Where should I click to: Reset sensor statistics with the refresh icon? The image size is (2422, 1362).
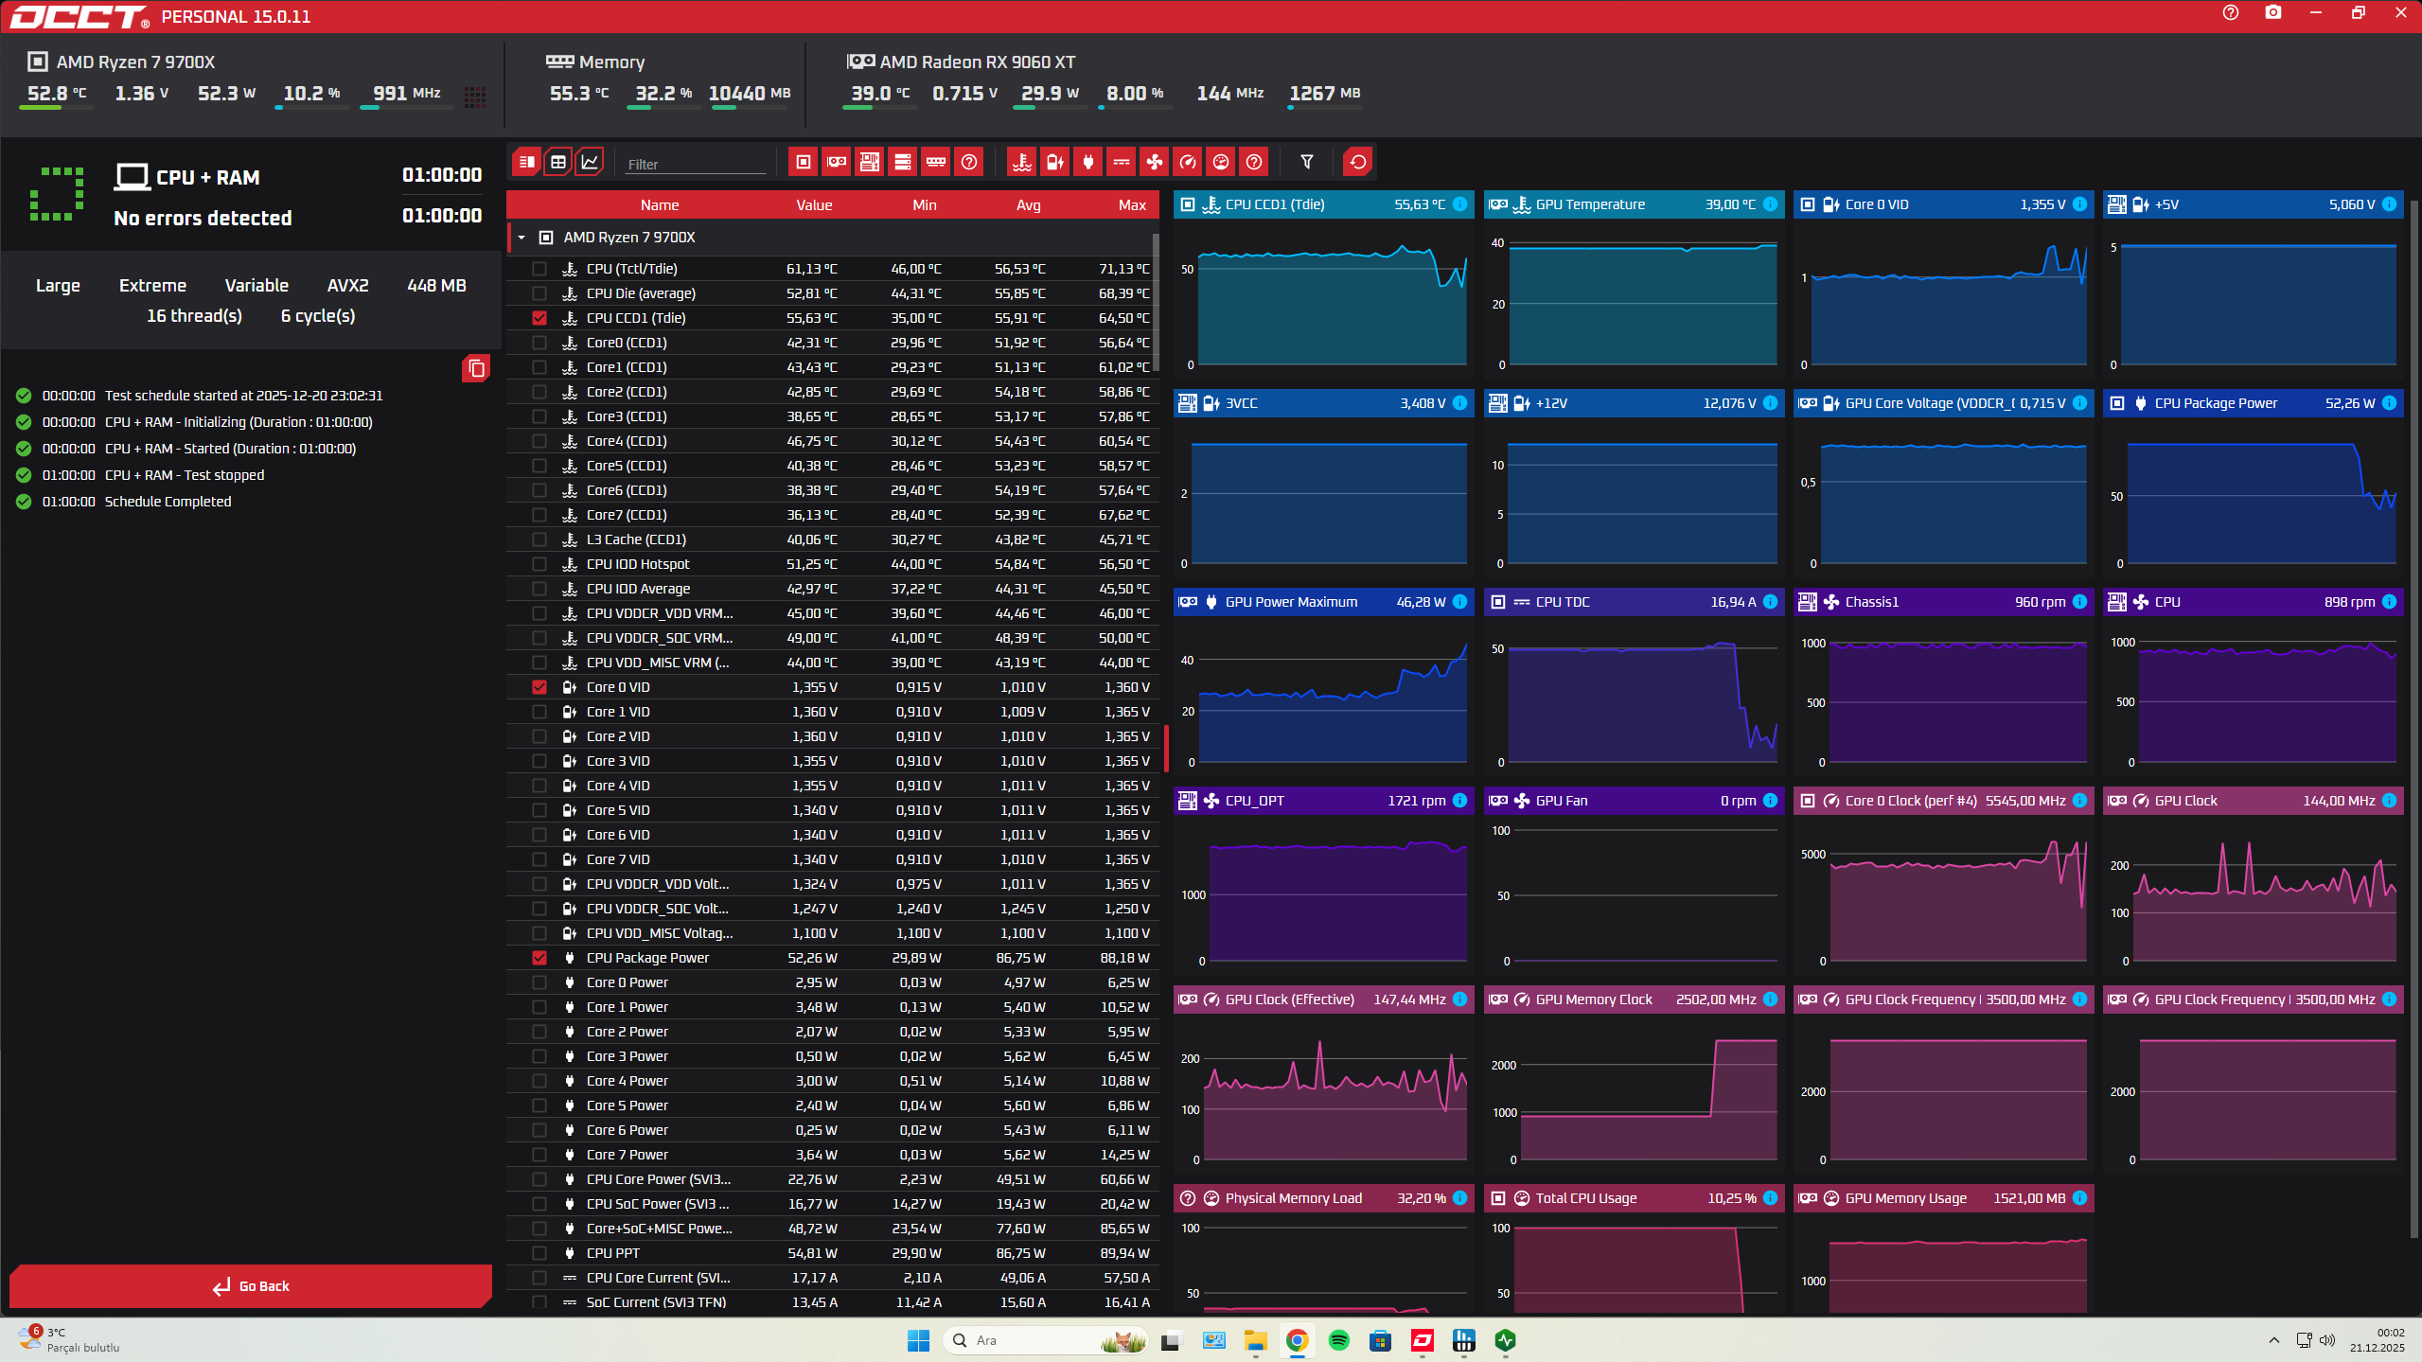coord(1357,162)
